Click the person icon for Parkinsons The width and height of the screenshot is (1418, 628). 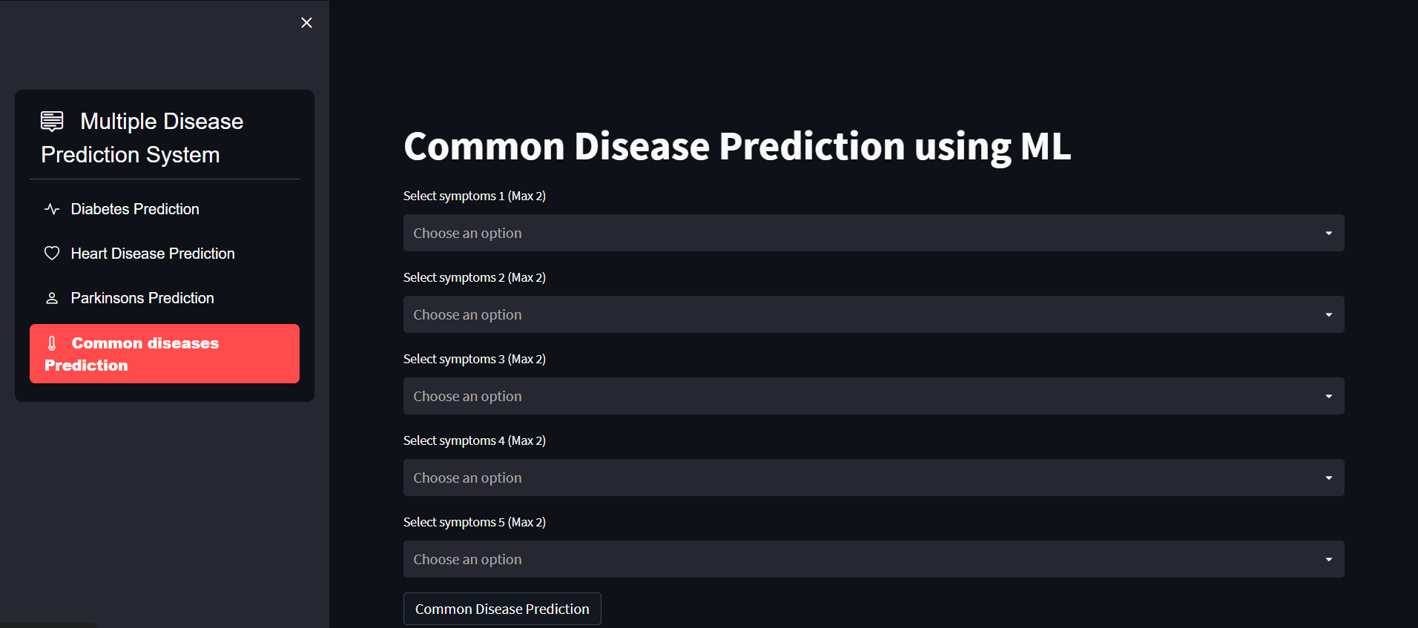pyautogui.click(x=52, y=298)
